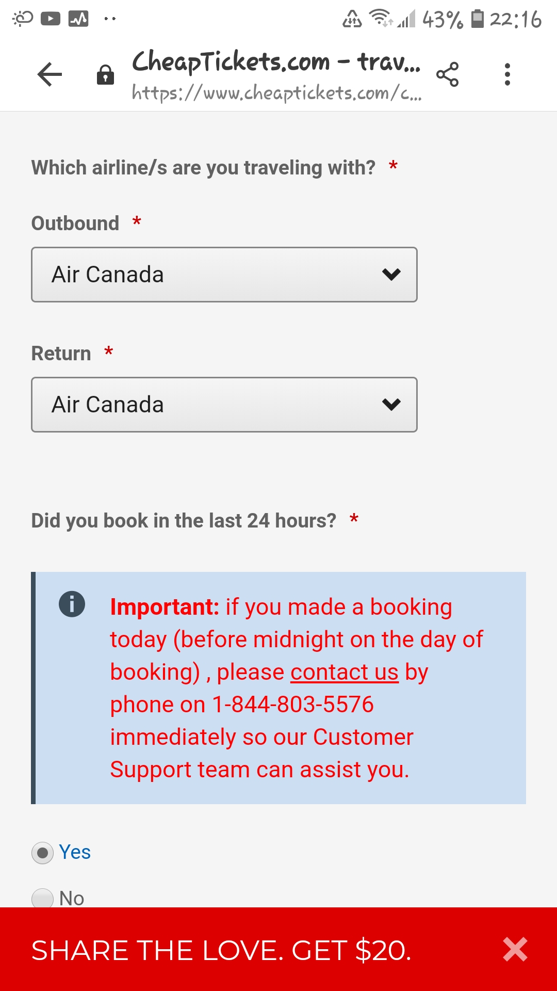The image size is (557, 991).
Task: Open the three-dot overflow menu
Action: click(507, 74)
